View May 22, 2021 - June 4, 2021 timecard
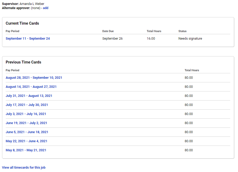Screen dimensions: 238x172 point(26,141)
